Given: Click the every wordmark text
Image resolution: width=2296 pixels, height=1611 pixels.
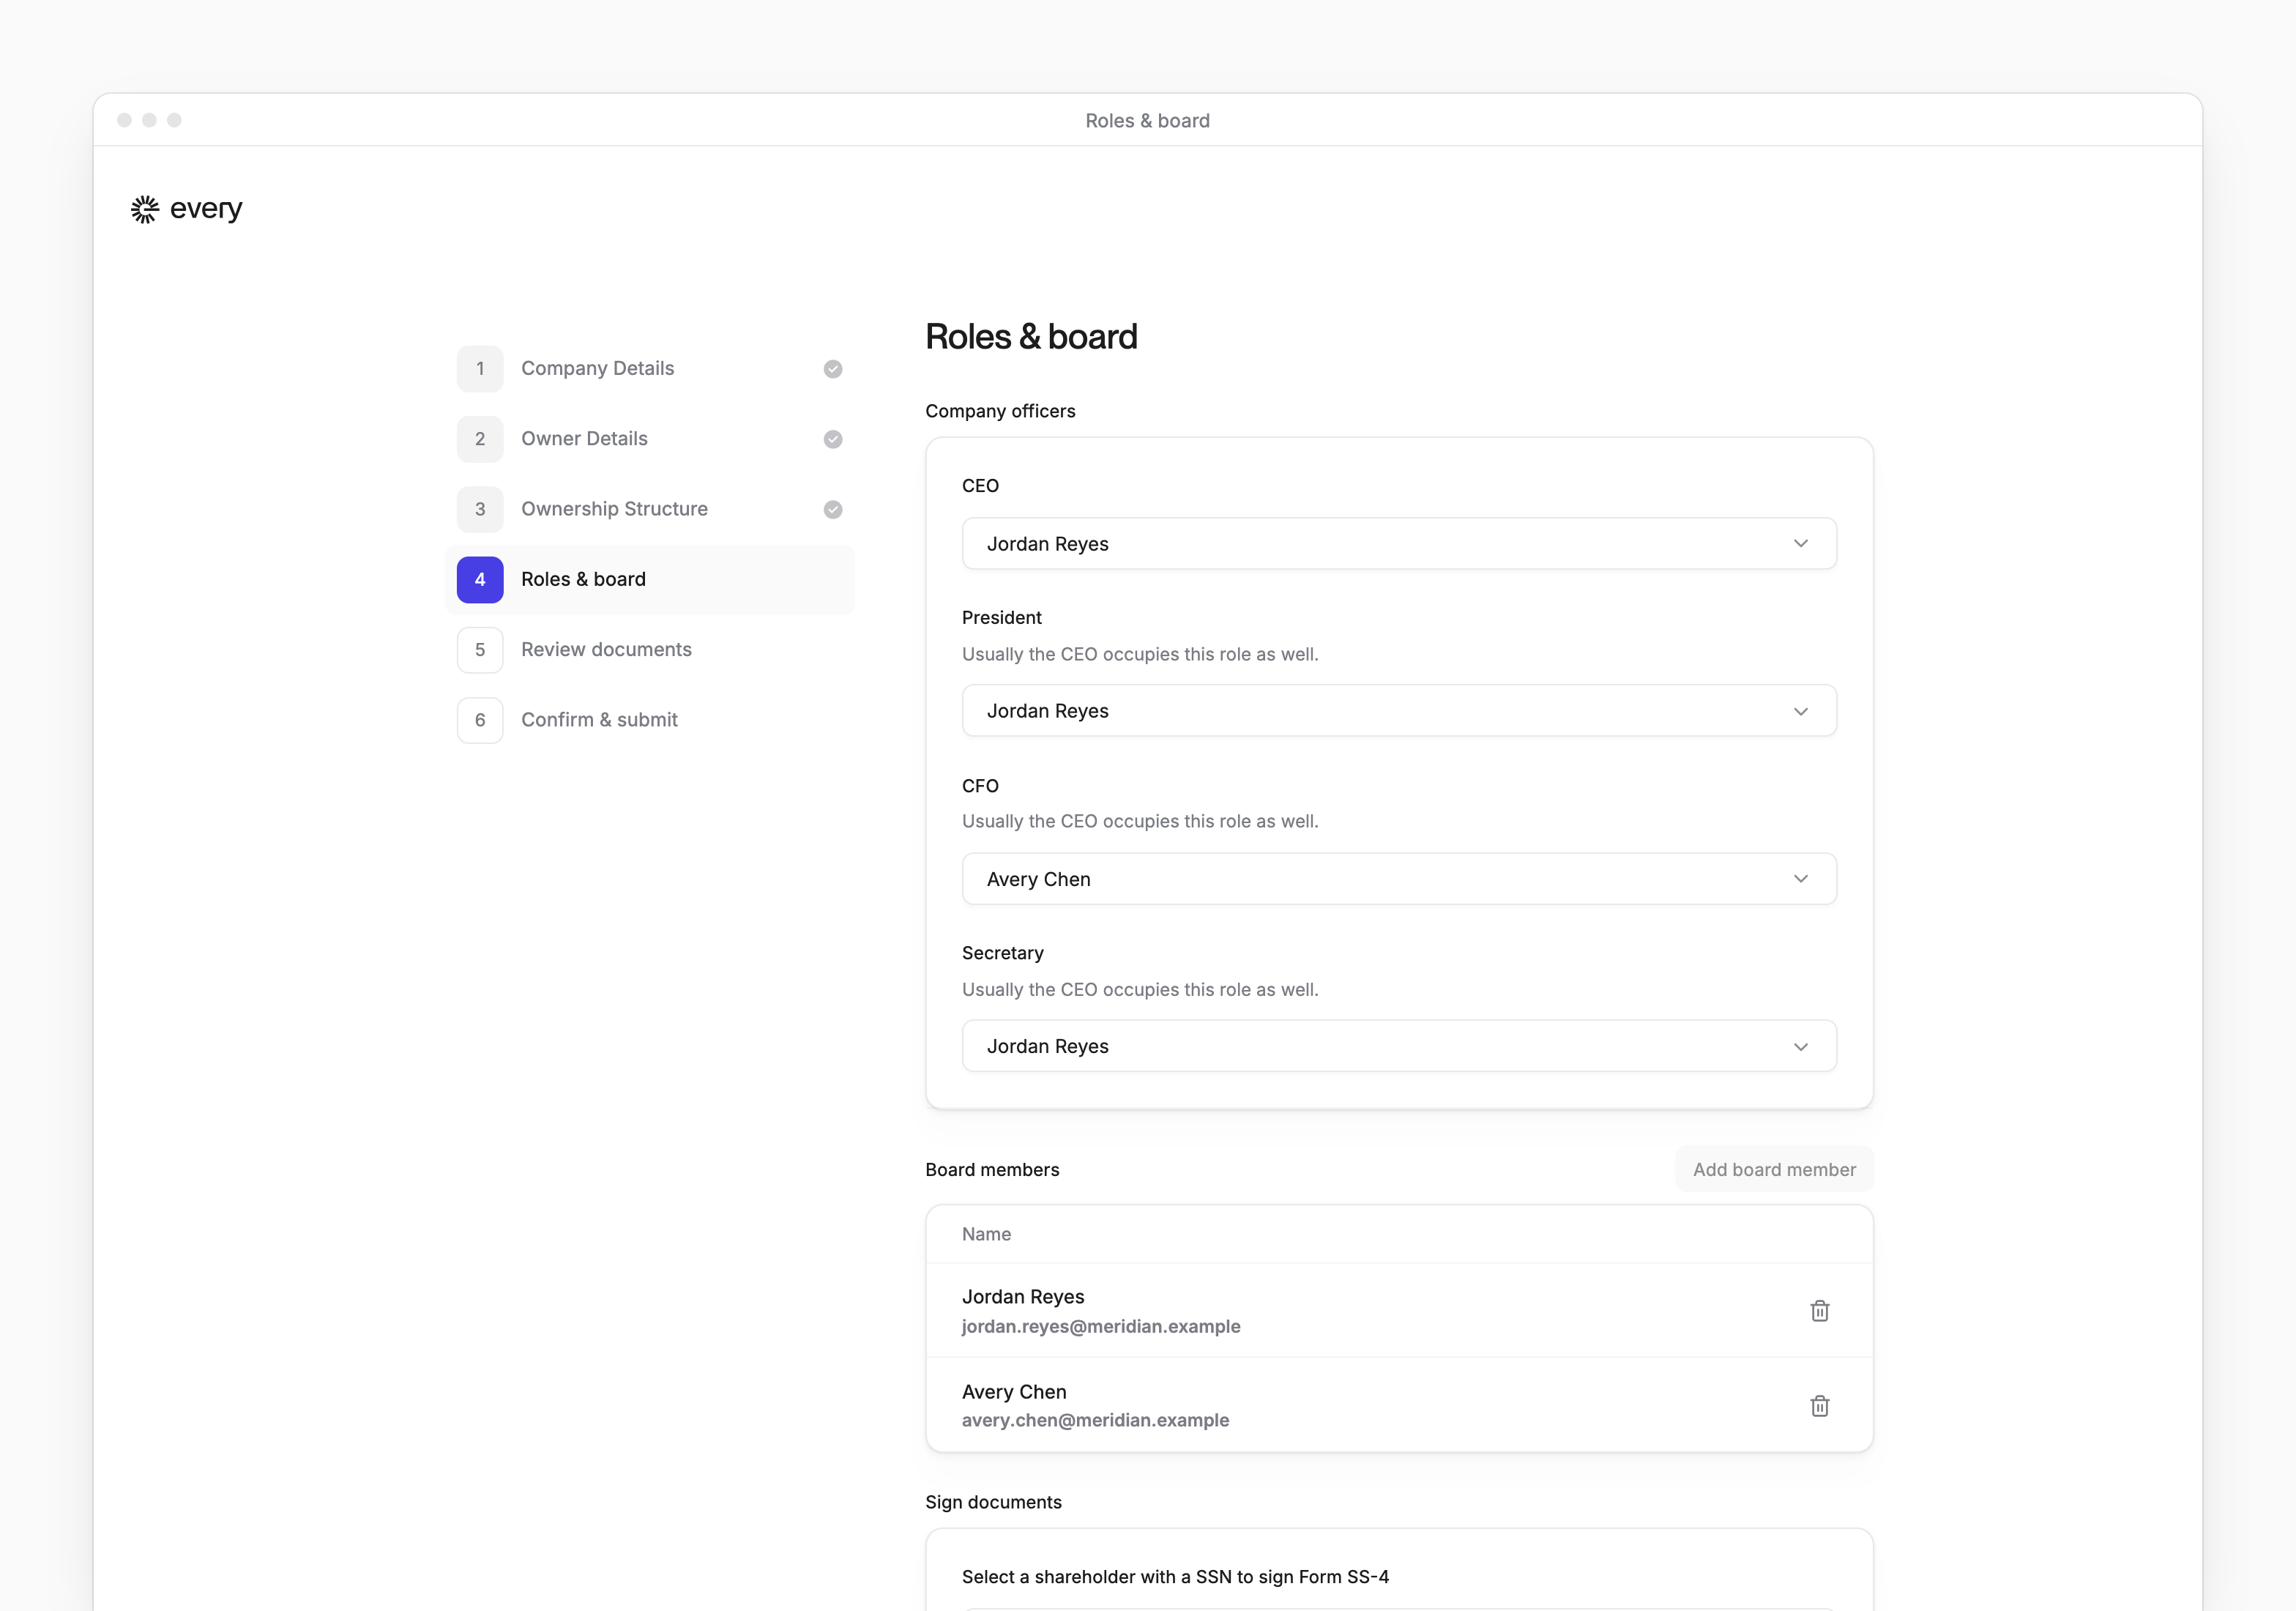Looking at the screenshot, I should coord(206,209).
